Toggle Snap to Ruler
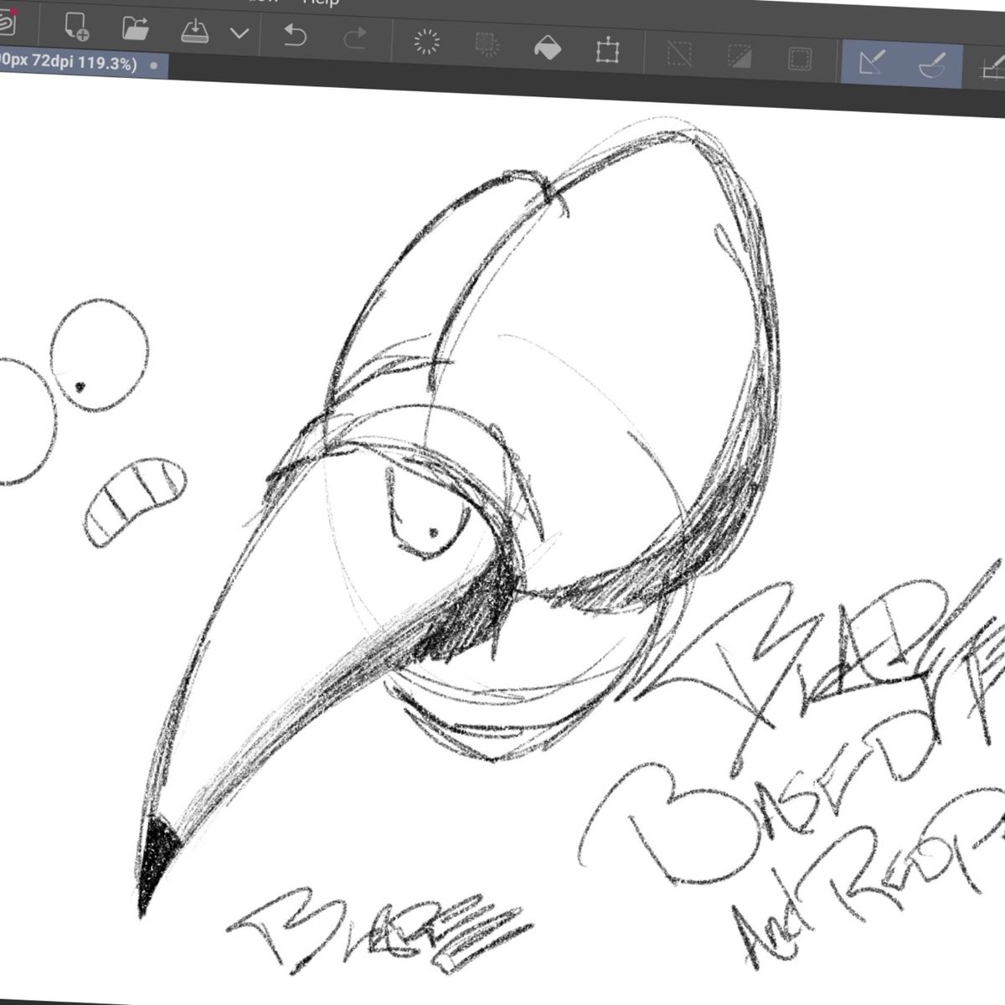Image resolution: width=1005 pixels, height=1005 pixels. [x=872, y=64]
